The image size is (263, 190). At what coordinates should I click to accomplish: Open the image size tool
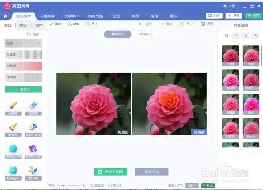(x=92, y=24)
